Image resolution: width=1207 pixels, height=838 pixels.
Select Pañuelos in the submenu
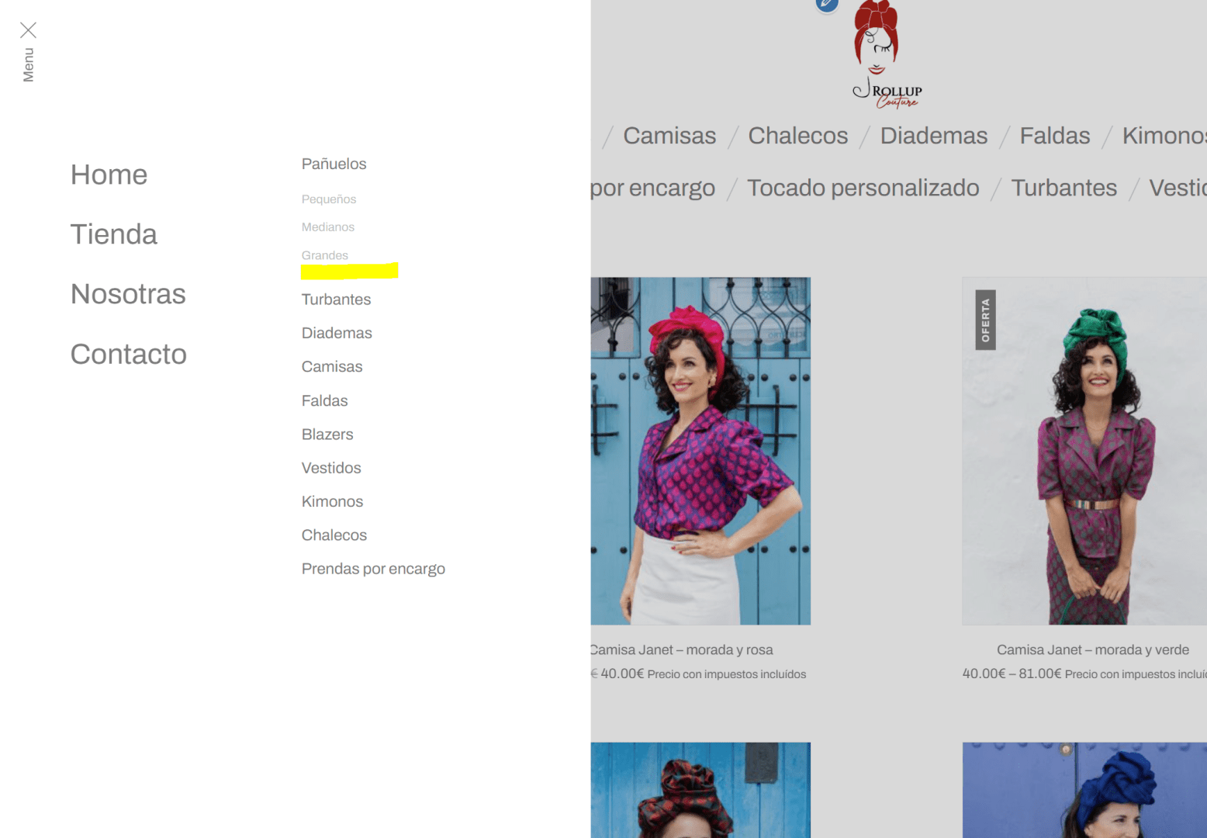coord(334,164)
